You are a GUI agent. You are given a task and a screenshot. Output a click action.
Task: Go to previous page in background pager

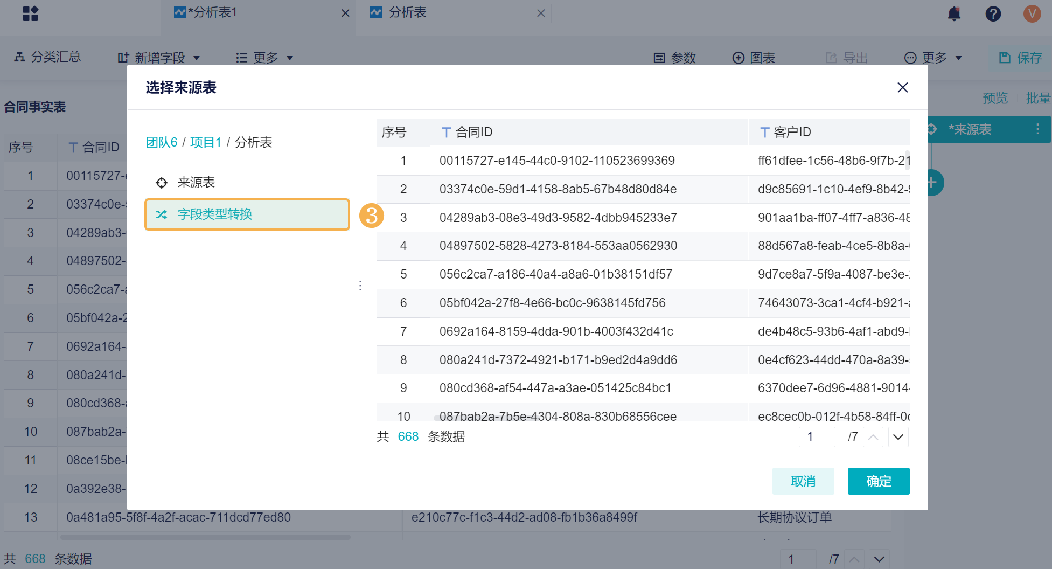coord(854,559)
